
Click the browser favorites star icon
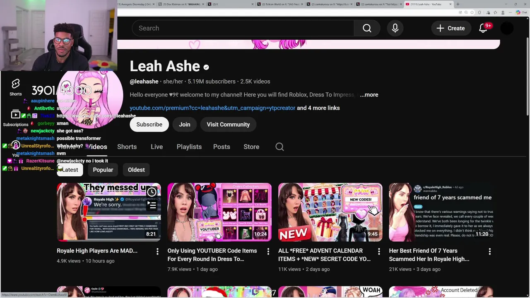(472, 12)
